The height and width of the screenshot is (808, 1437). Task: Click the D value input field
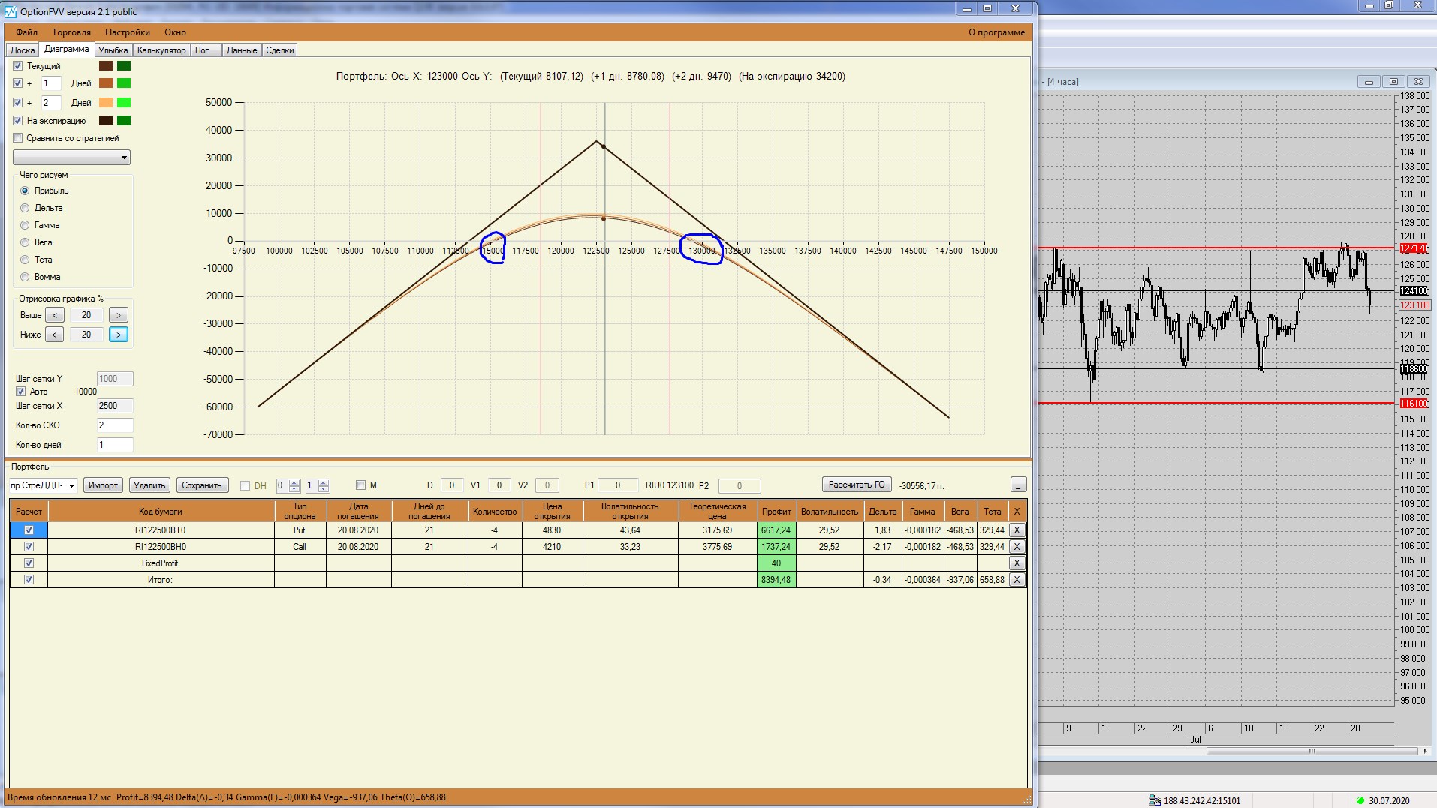click(x=452, y=485)
